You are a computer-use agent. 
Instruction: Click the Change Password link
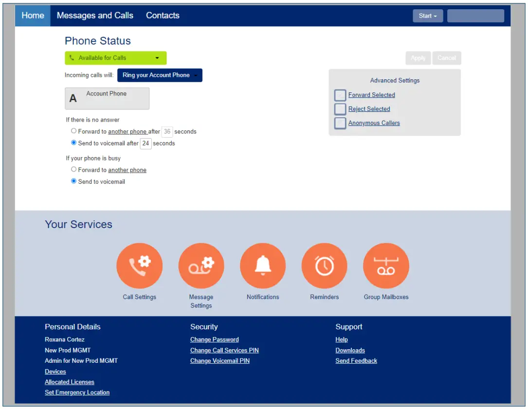215,339
